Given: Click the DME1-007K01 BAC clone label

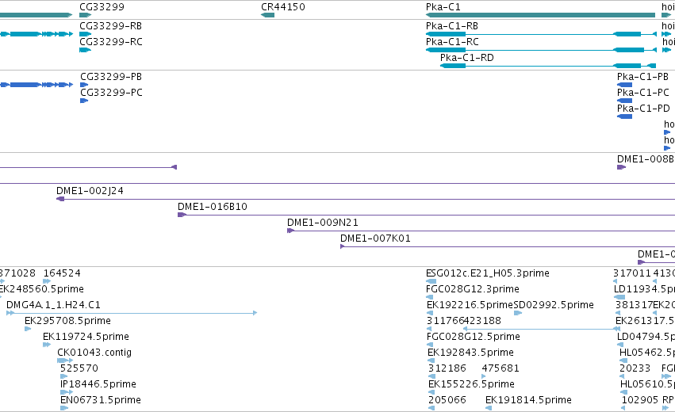Looking at the screenshot, I should [x=375, y=238].
